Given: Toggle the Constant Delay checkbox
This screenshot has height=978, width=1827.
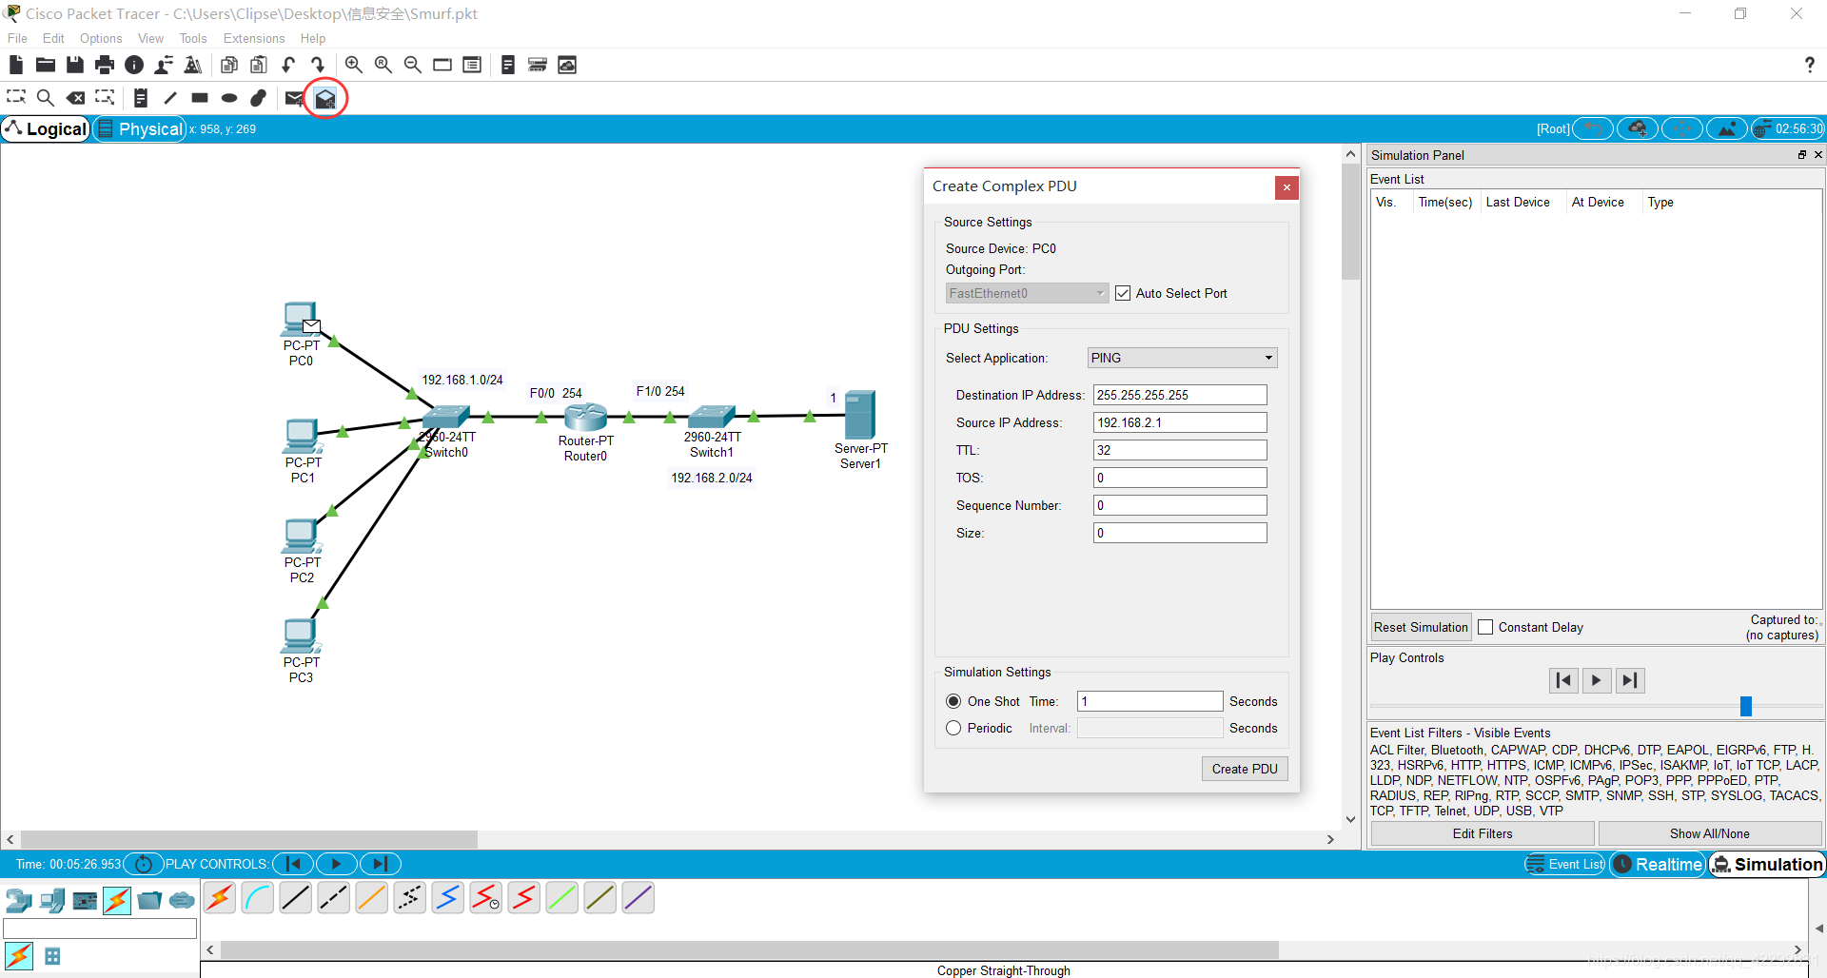Looking at the screenshot, I should point(1485,627).
